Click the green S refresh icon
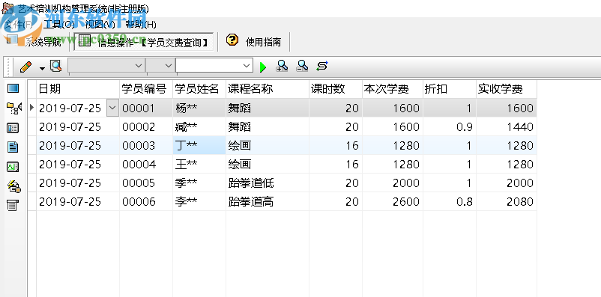 pos(322,67)
